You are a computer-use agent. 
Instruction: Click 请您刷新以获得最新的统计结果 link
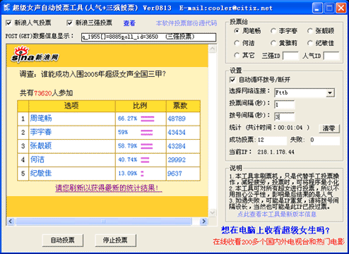click(109, 188)
